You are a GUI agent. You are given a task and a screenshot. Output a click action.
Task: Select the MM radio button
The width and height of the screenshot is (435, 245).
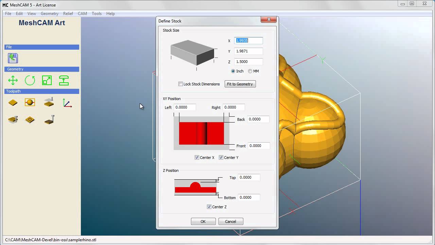250,71
